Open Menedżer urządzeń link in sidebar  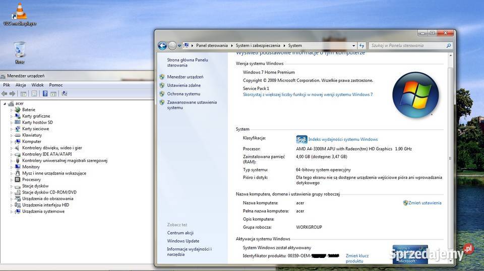pyautogui.click(x=185, y=77)
